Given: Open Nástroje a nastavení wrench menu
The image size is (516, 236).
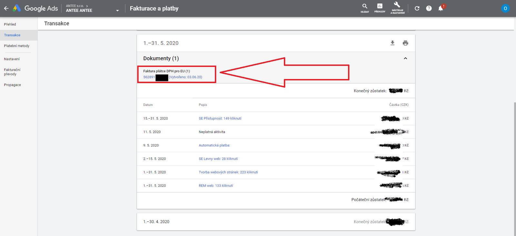Looking at the screenshot, I should pos(397,8).
